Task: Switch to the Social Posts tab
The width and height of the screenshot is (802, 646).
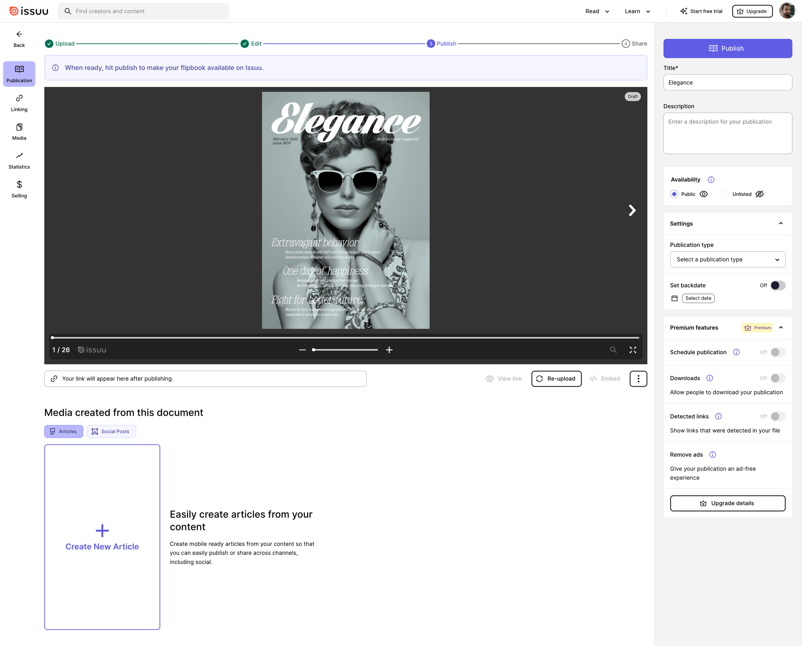Action: click(111, 431)
